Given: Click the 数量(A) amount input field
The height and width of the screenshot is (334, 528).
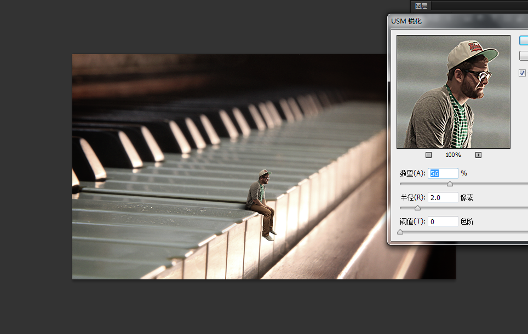Looking at the screenshot, I should (443, 173).
